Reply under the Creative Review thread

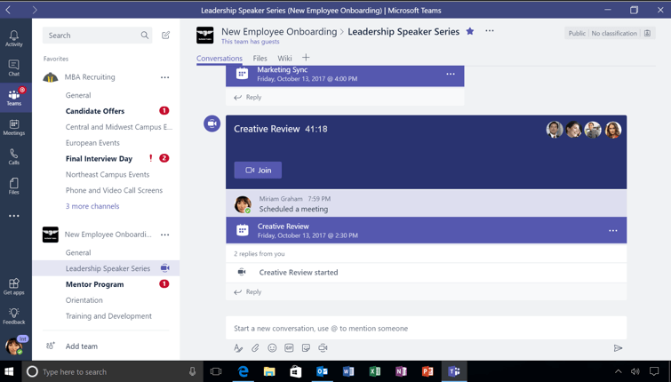click(x=248, y=292)
